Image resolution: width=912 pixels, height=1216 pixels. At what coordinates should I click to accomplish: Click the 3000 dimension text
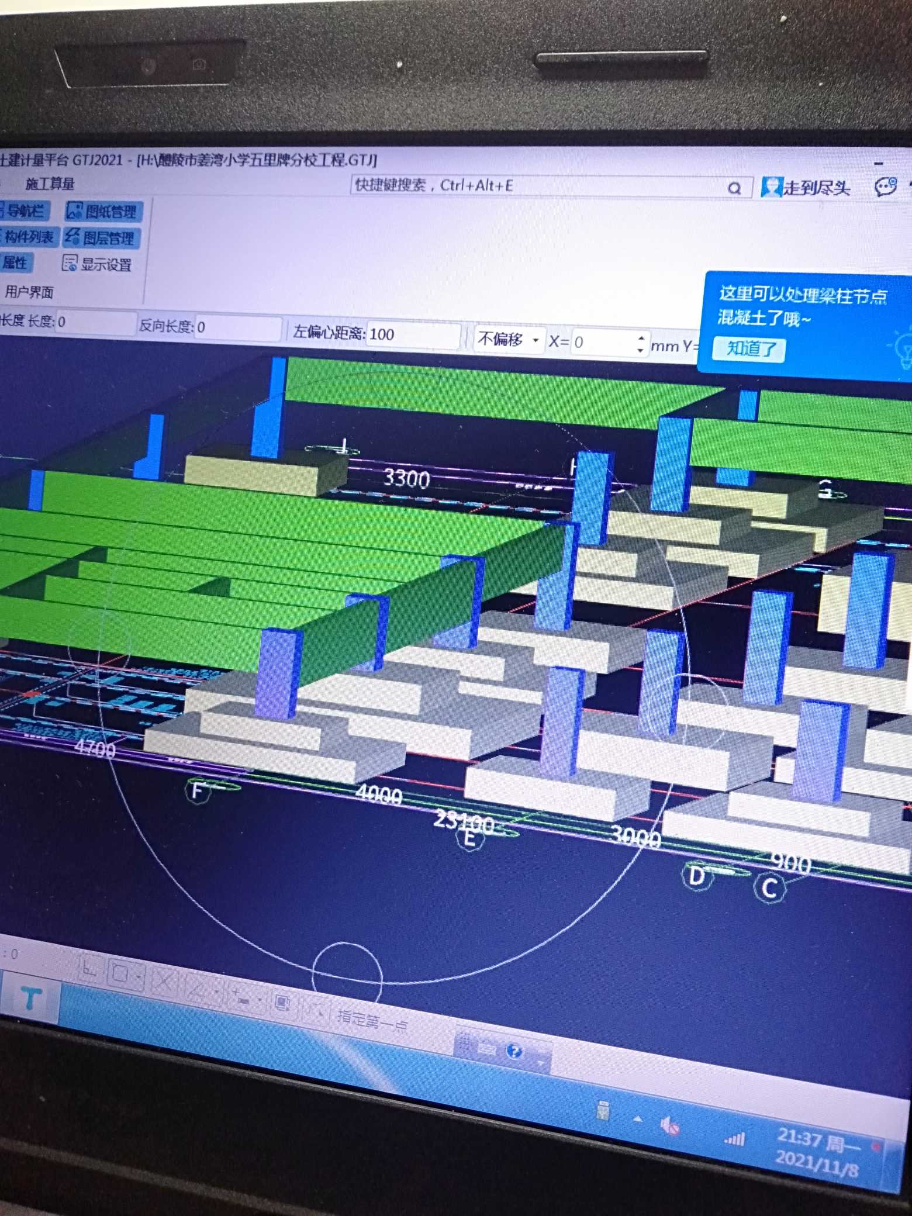[635, 837]
